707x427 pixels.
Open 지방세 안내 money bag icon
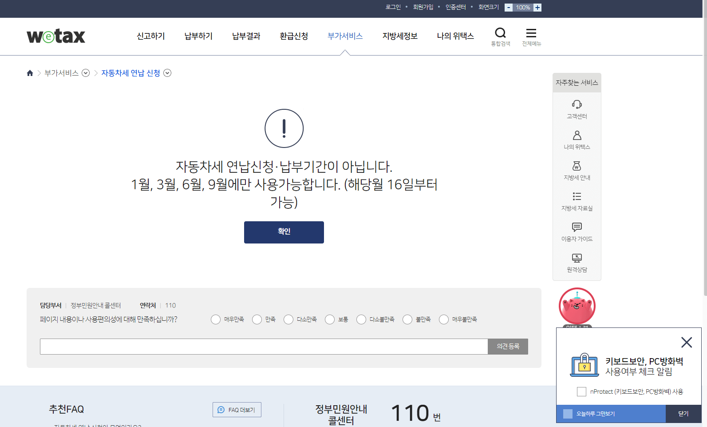tap(577, 166)
